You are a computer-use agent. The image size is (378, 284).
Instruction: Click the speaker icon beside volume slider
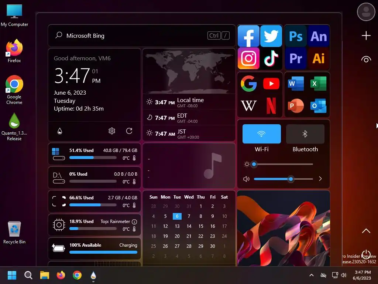tap(246, 179)
